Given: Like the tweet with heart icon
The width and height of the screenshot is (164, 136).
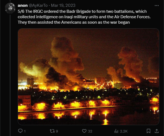Looking at the screenshot, I should pos(84,131).
